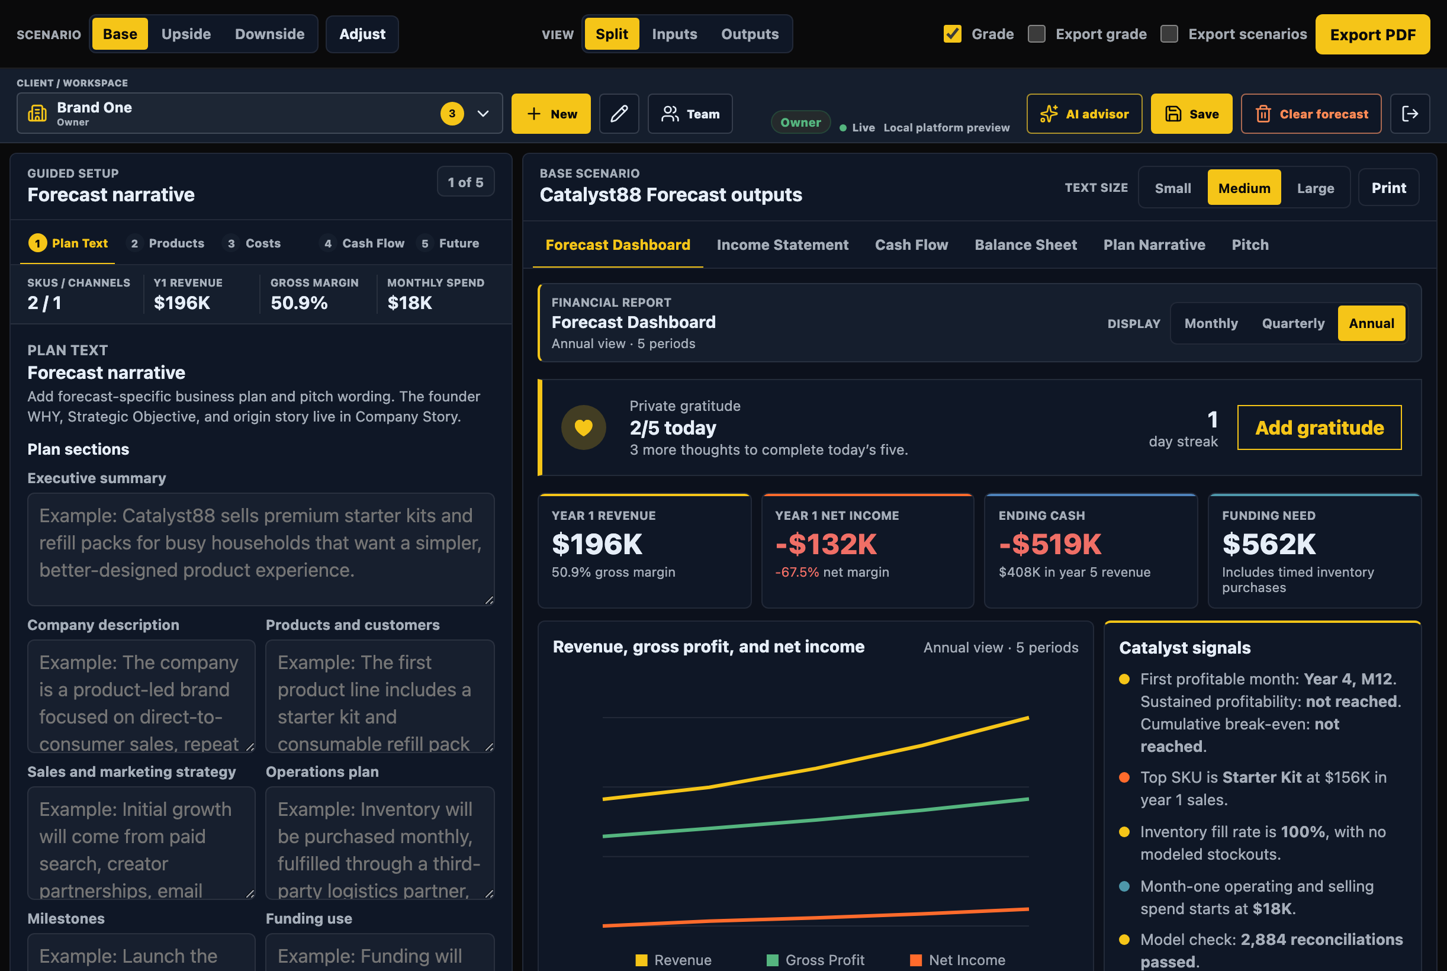Open the Income Statement tab
The height and width of the screenshot is (971, 1447).
click(782, 245)
